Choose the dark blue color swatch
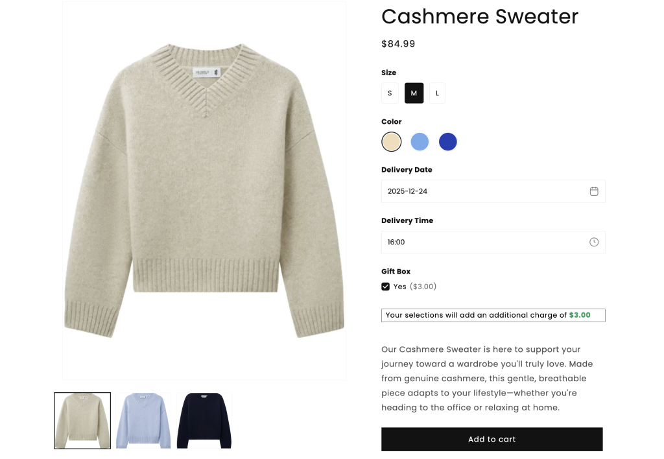 click(x=447, y=141)
